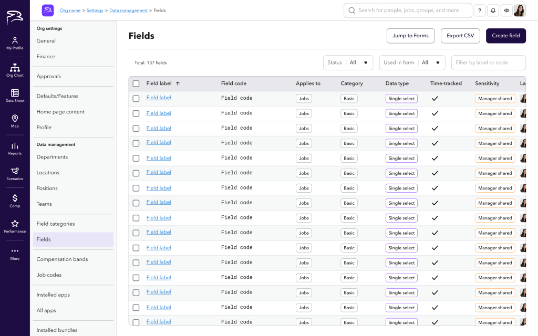The image size is (538, 336).
Task: Click Data management breadcrumb link
Action: tap(129, 10)
